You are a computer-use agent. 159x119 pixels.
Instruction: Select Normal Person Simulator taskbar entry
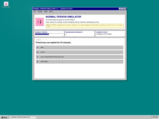point(22,117)
